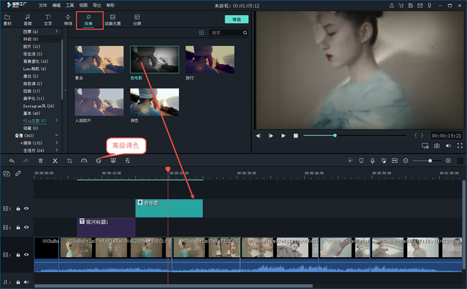Click the speed adjustment icon
The image size is (467, 289).
click(x=84, y=160)
